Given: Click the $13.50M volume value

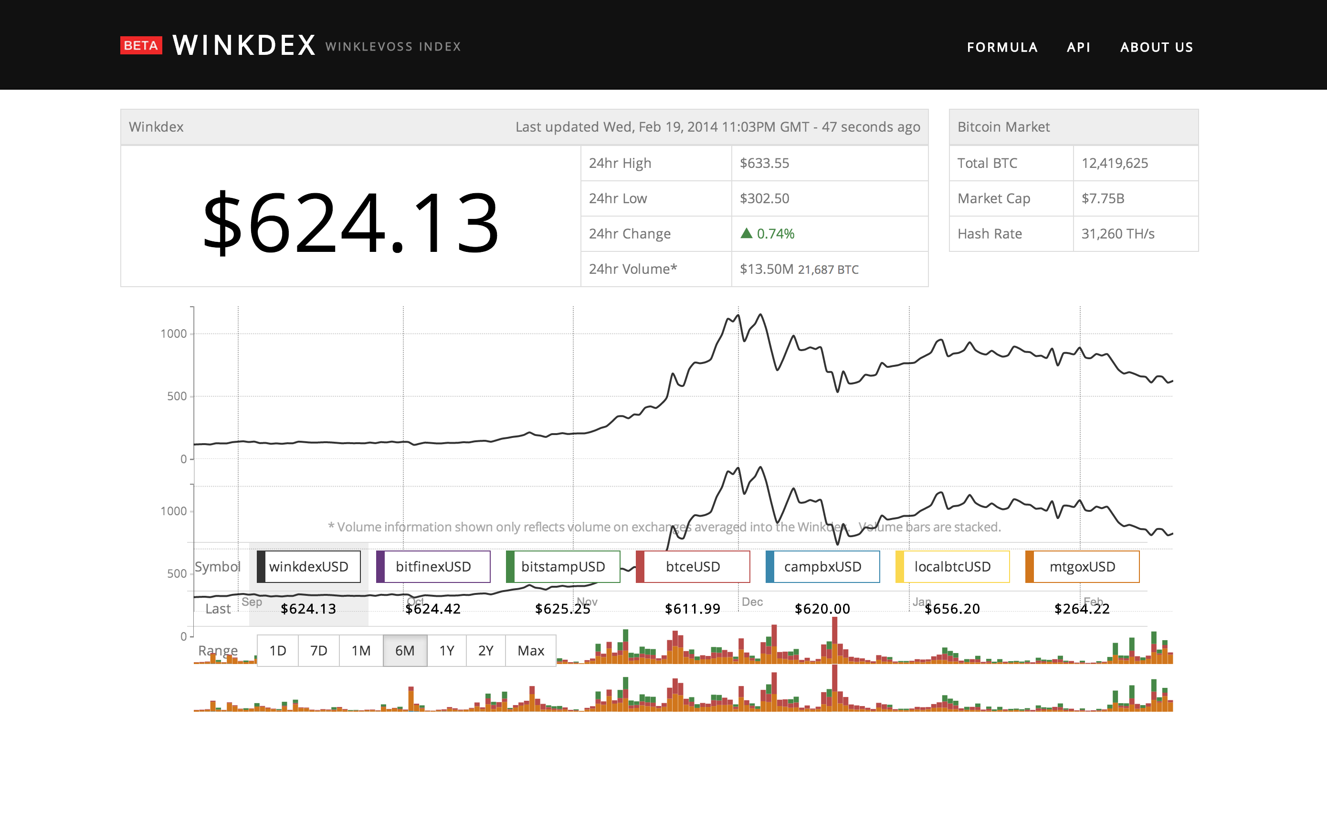Looking at the screenshot, I should [767, 269].
